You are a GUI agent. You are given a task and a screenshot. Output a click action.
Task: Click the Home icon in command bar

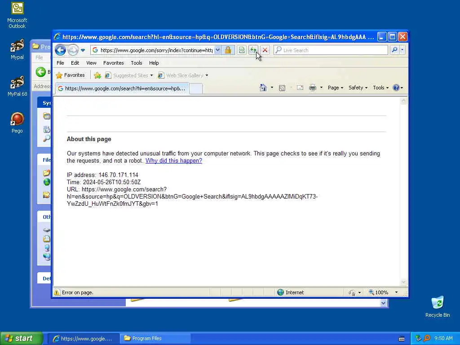tap(263, 88)
